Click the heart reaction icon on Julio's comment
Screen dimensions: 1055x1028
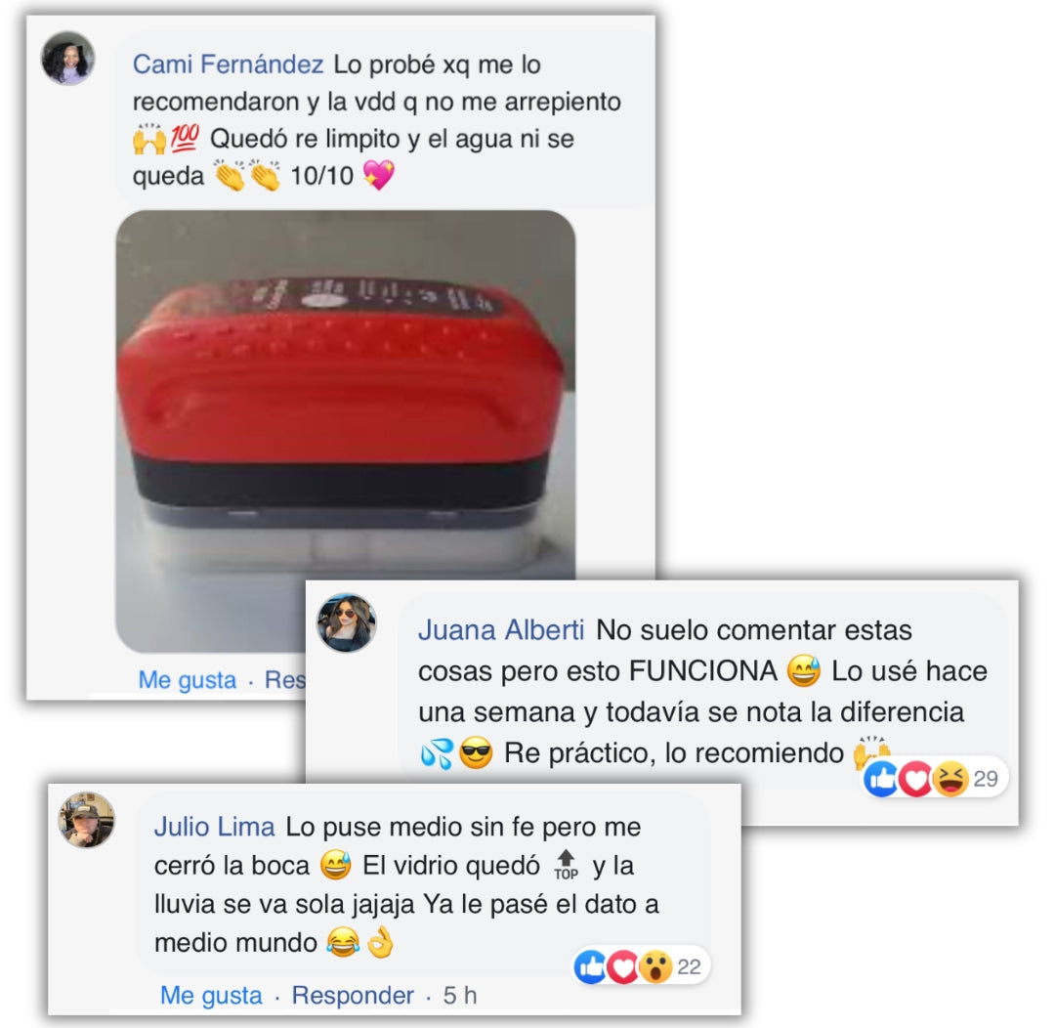click(623, 966)
